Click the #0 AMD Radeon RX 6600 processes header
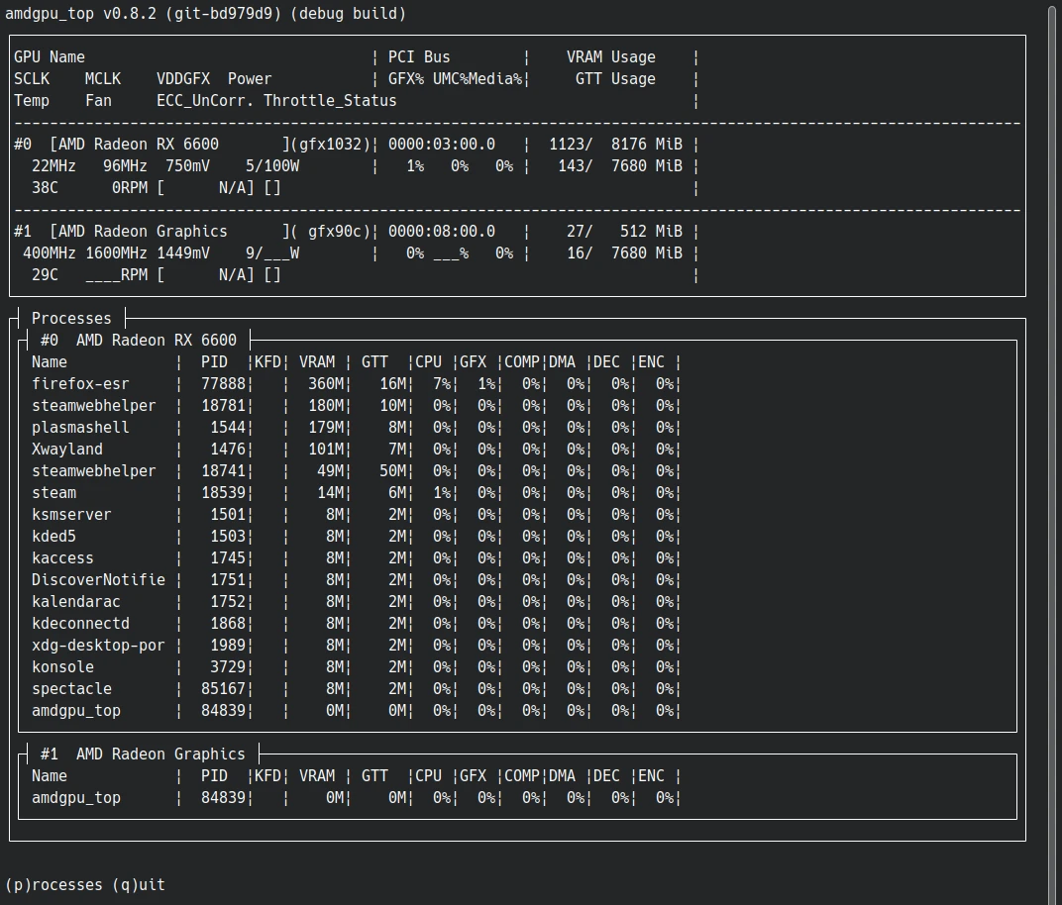The width and height of the screenshot is (1062, 905). [138, 340]
